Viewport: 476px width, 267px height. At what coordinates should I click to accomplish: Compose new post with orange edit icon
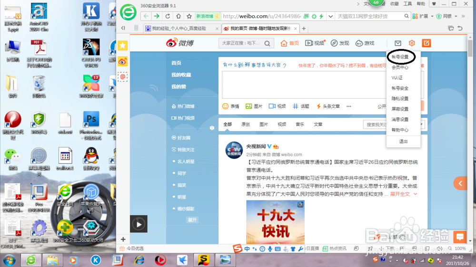[426, 43]
